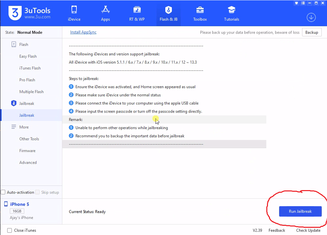
Task: Click the Backup button
Action: click(x=312, y=32)
